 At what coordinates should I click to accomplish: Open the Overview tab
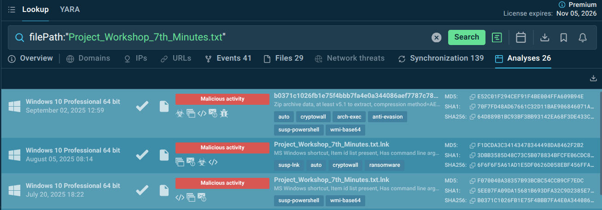coord(31,58)
